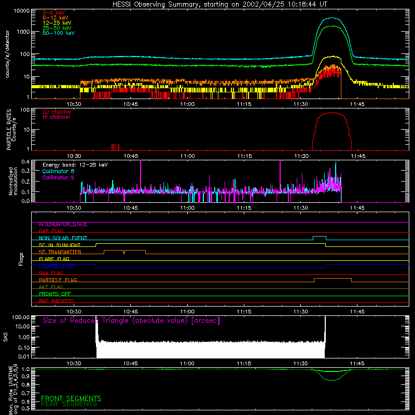
Task: Click the FRONT SEGMENTS legend label
Action: pyautogui.click(x=71, y=398)
